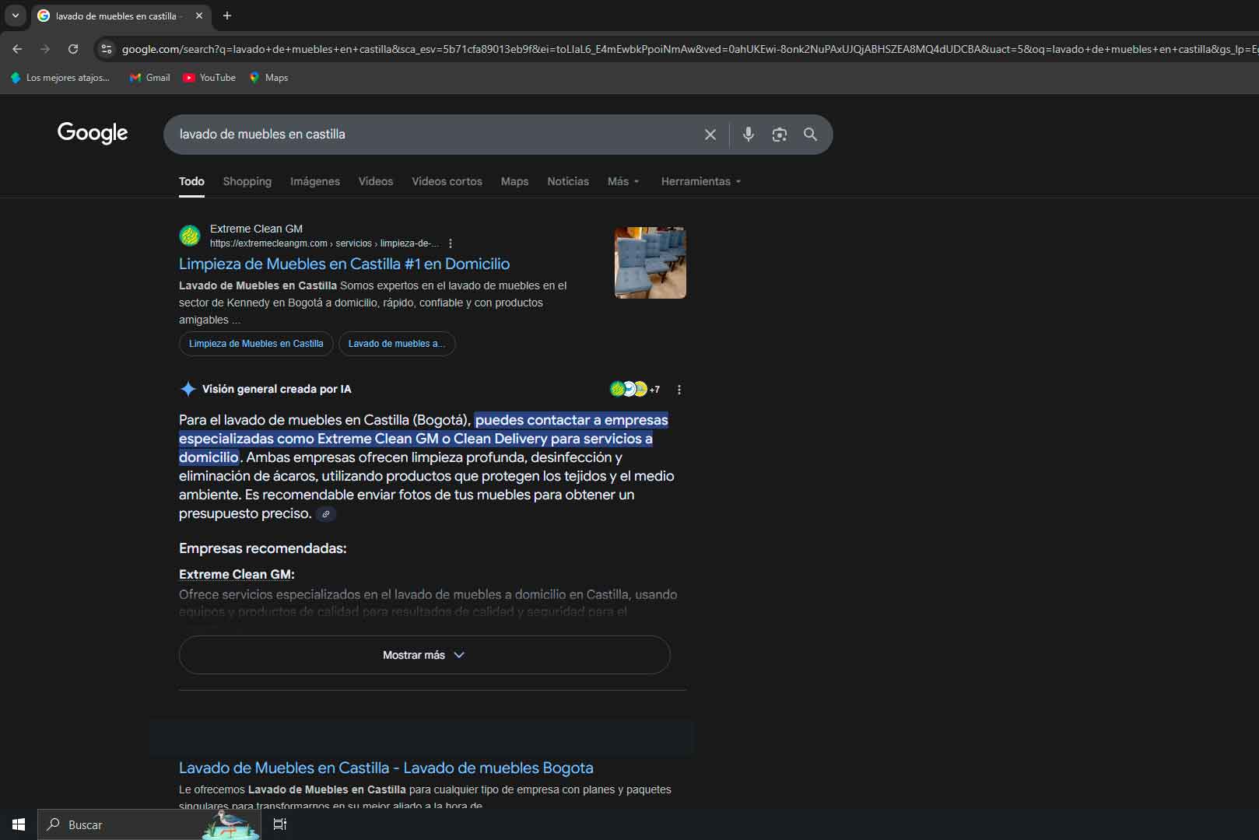Screen dimensions: 1259x840
Task: Click the extremecleangm.com URL breadcrumb
Action: [324, 243]
